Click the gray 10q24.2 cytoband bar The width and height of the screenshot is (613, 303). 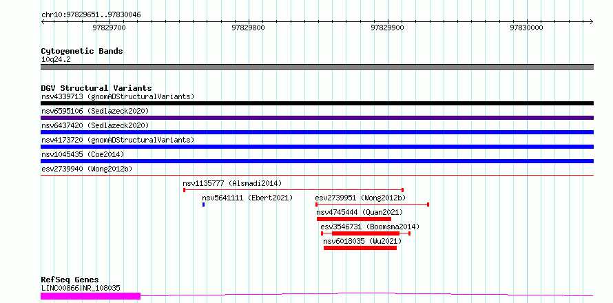coord(317,67)
